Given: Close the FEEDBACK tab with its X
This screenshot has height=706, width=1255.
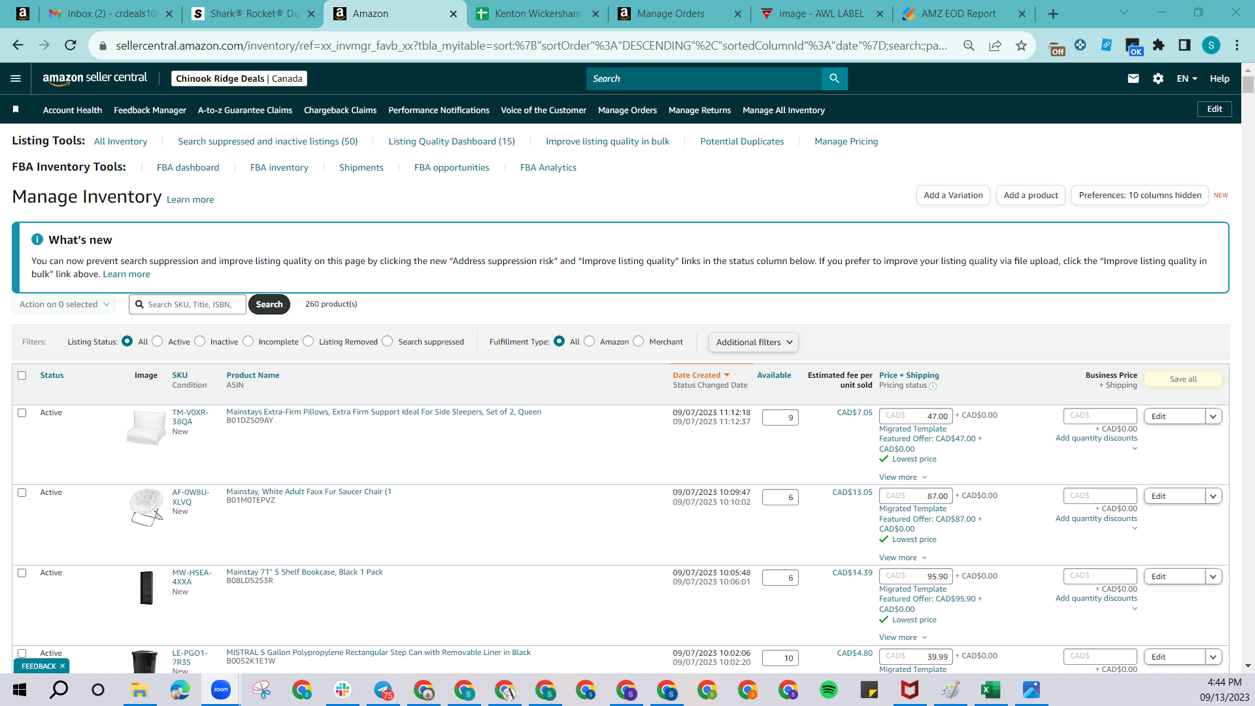Looking at the screenshot, I should [62, 666].
